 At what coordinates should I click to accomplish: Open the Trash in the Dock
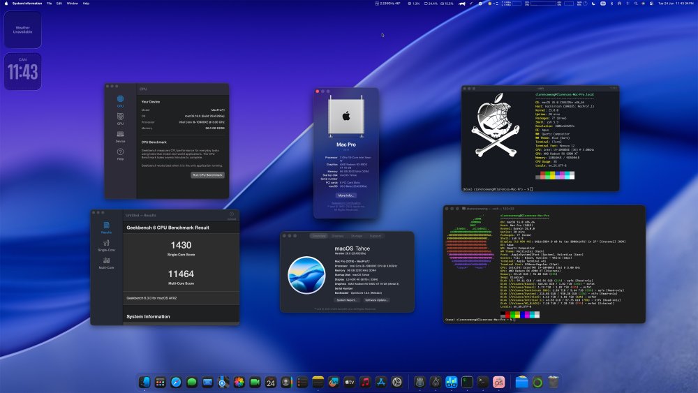point(554,382)
